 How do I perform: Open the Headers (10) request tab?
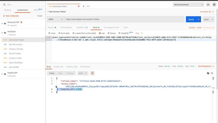82,27
